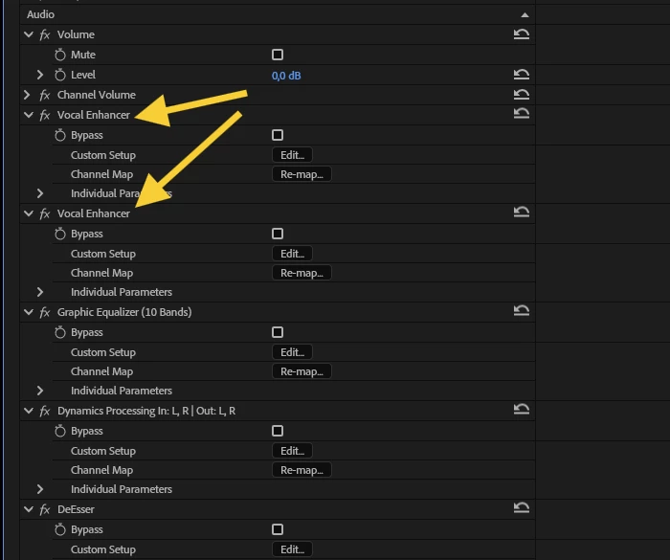This screenshot has height=560, width=670.
Task: Reset the Volume effect parameters
Action: tap(522, 34)
